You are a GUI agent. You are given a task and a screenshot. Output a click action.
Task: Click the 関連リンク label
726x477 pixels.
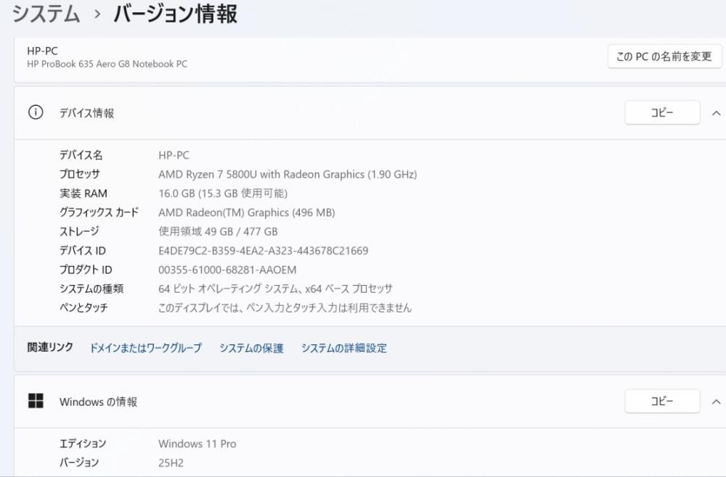click(50, 347)
